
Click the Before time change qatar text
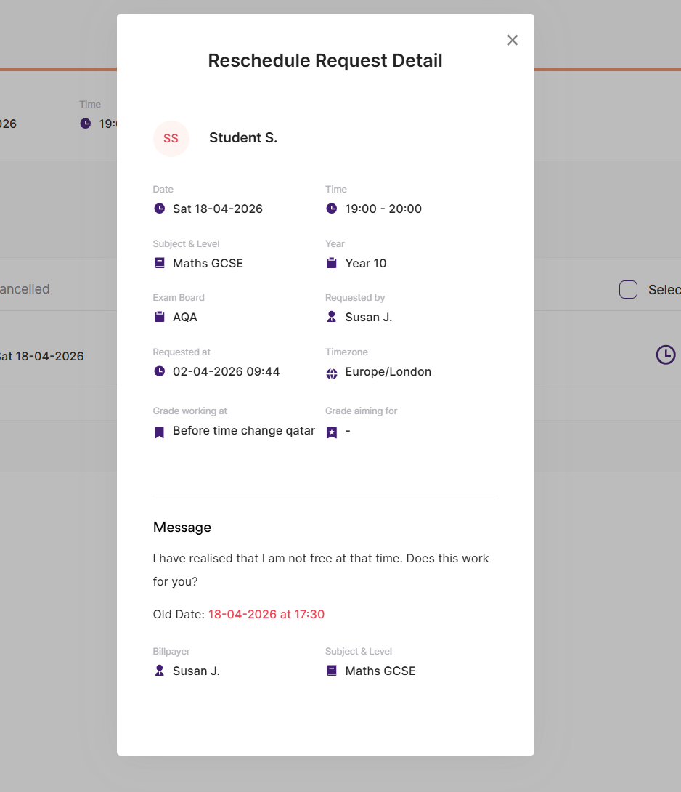pyautogui.click(x=244, y=431)
